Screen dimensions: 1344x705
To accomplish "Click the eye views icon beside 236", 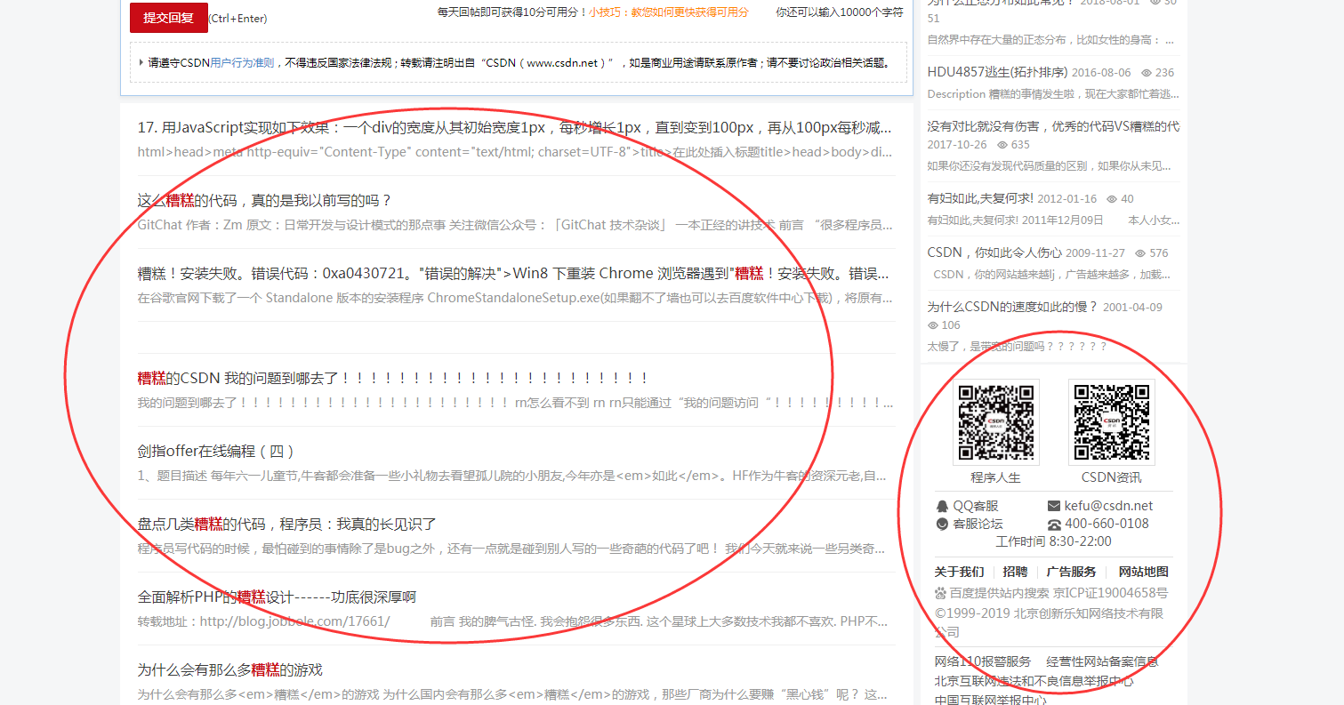I will (x=1147, y=73).
